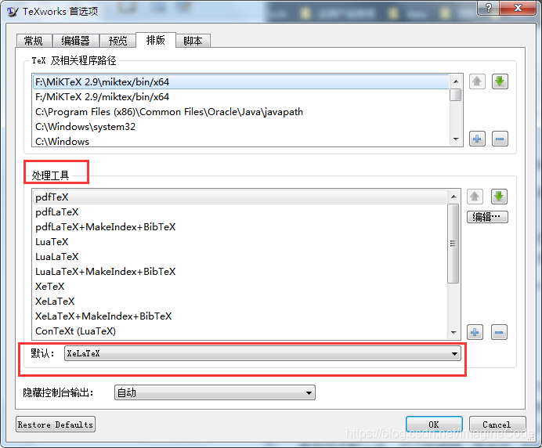Screen dimensions: 542x448
Task: Click the processing tools list scrollbar thumb
Action: (x=453, y=244)
